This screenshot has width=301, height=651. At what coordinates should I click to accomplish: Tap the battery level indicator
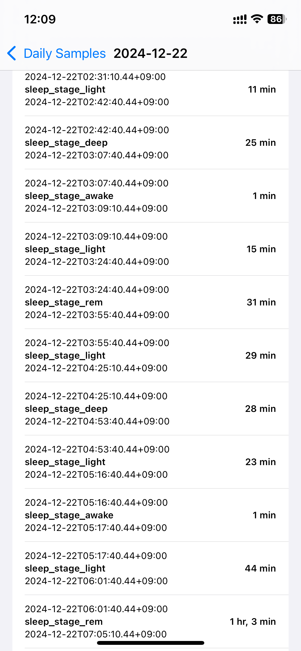point(277,19)
